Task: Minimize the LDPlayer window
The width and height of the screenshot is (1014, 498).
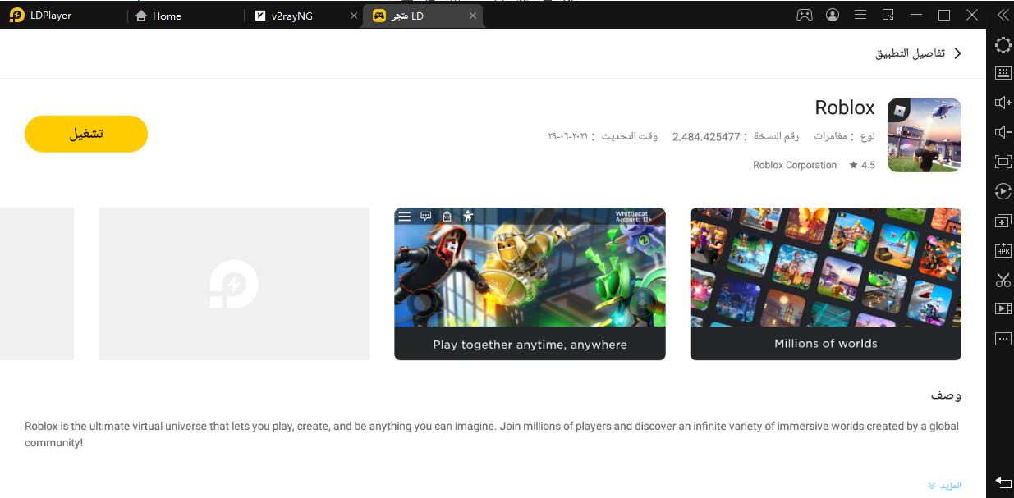Action: coord(916,15)
